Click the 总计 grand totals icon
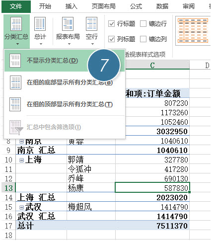This screenshot has width=213, height=241. 40,24
